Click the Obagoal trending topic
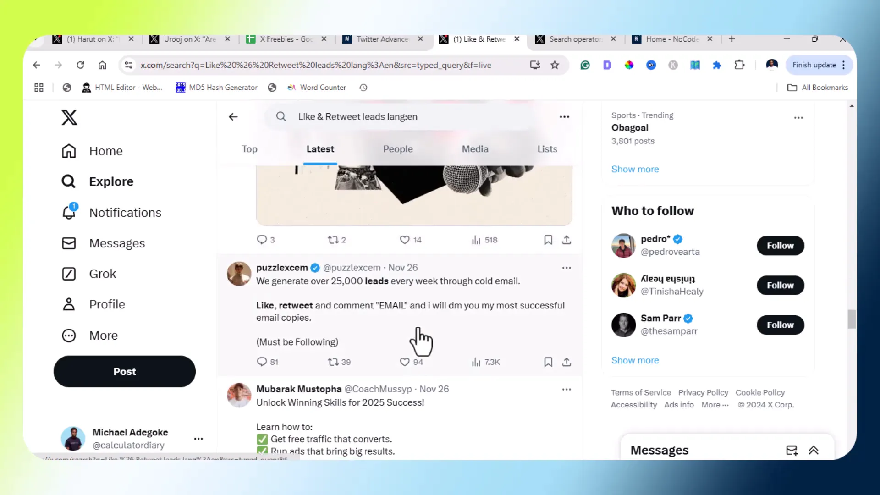Image resolution: width=880 pixels, height=495 pixels. 630,128
